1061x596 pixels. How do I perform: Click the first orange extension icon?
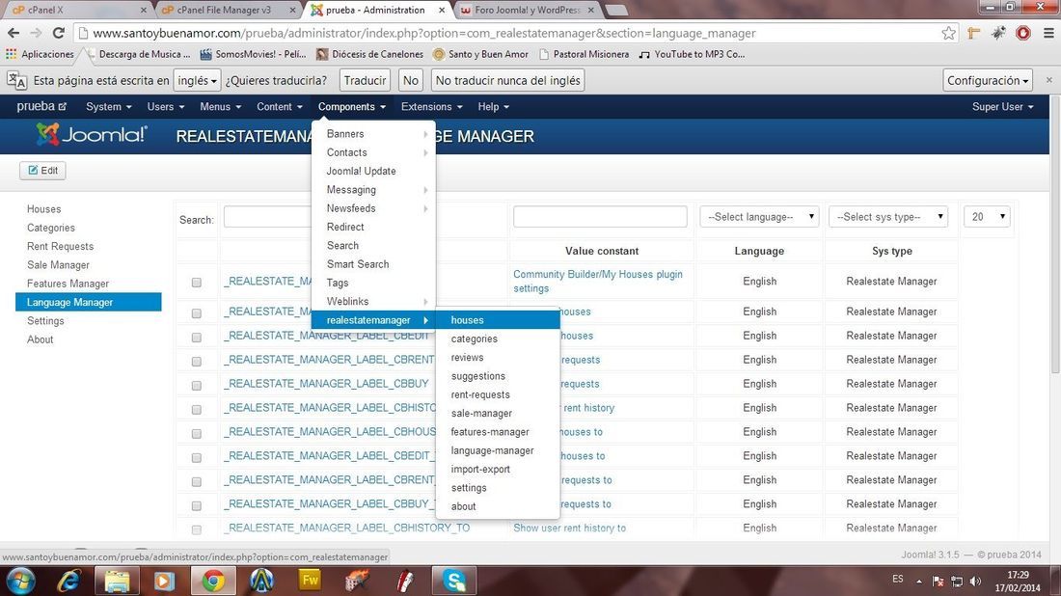point(974,33)
